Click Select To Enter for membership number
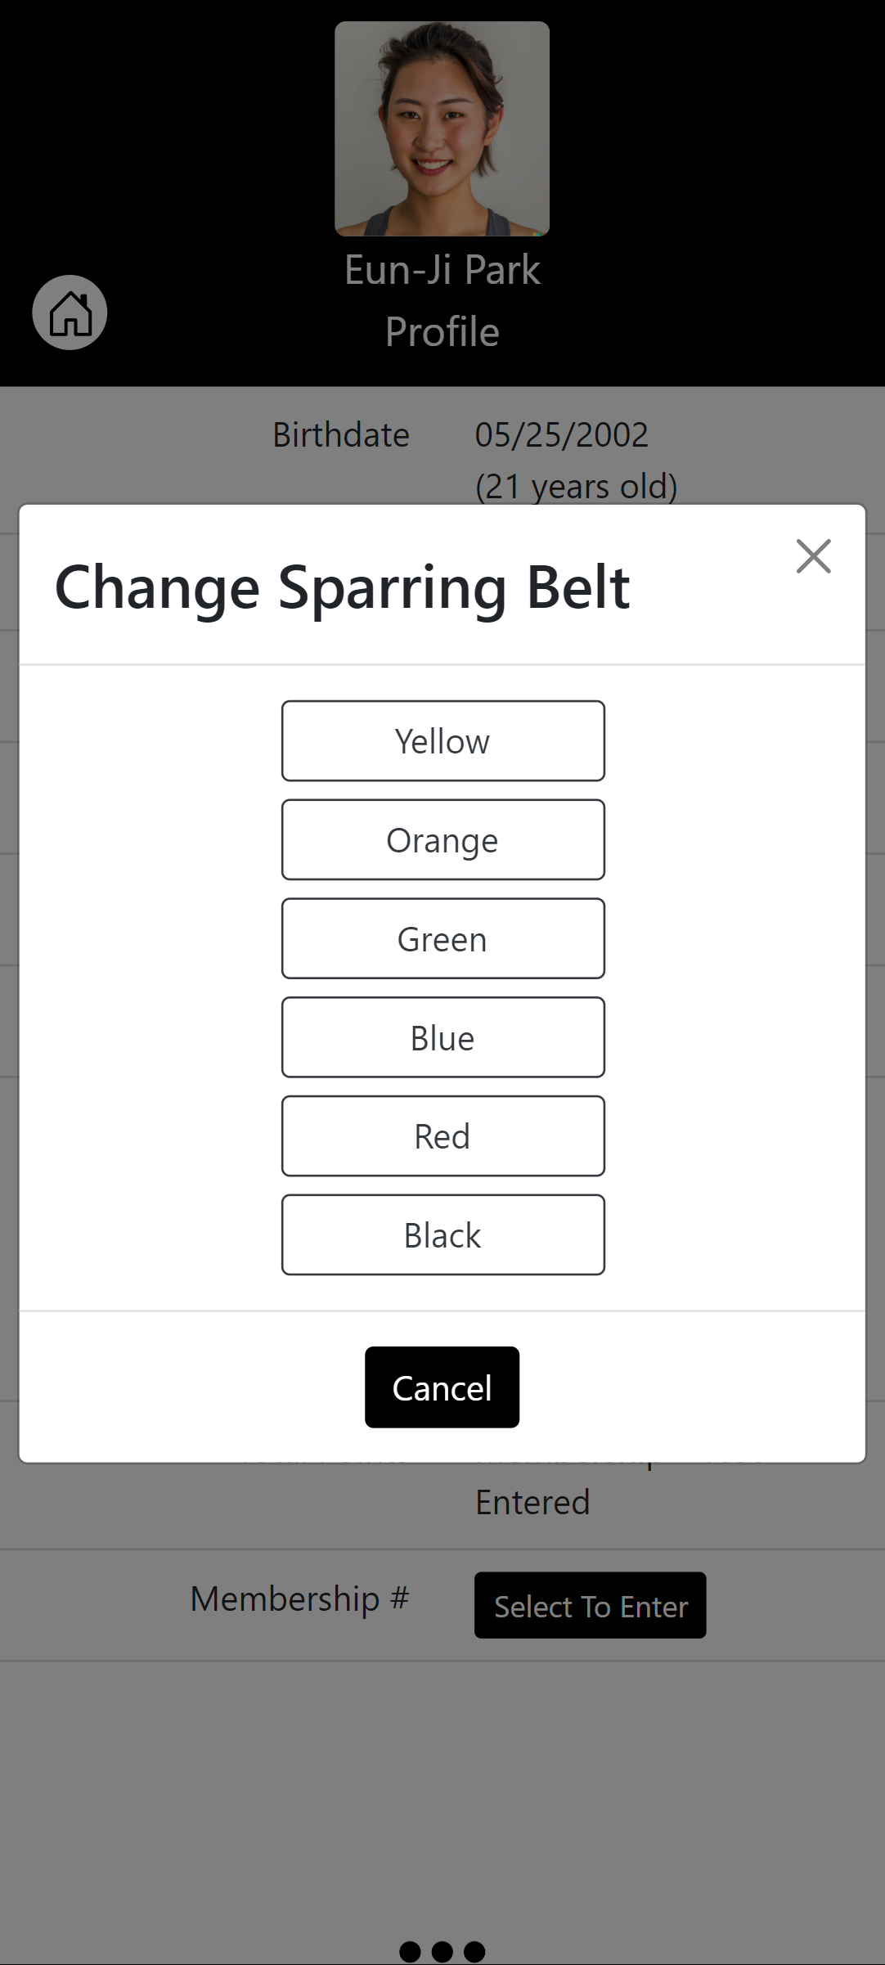This screenshot has height=1965, width=885. click(x=590, y=1606)
